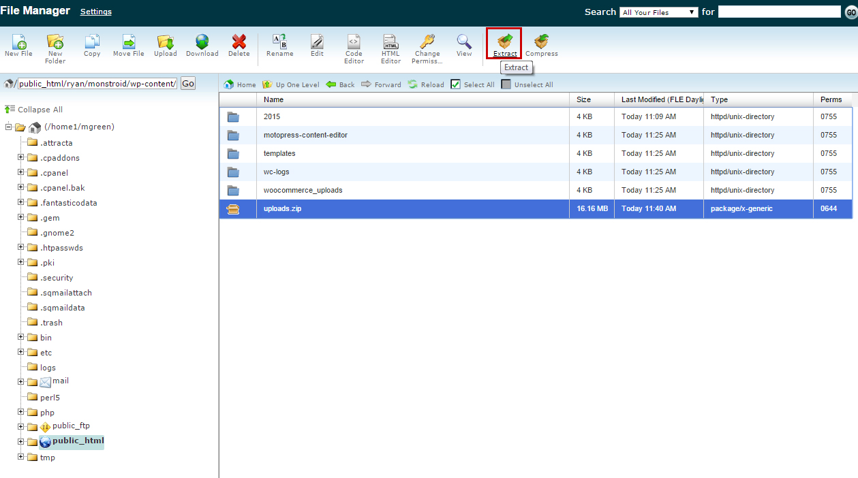Image resolution: width=858 pixels, height=478 pixels.
Task: Expand the public_html folder node
Action: (21, 441)
